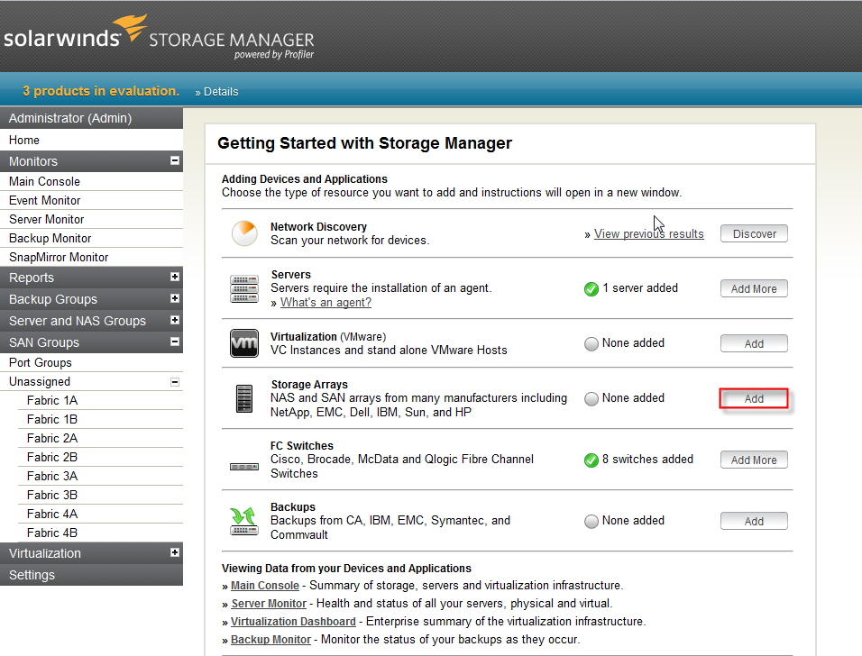The height and width of the screenshot is (656, 862).
Task: Click the Backups green arrows icon
Action: click(x=244, y=519)
